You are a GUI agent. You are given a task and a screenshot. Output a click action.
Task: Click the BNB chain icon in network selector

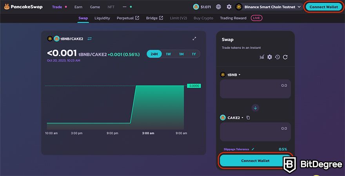[x=238, y=7]
